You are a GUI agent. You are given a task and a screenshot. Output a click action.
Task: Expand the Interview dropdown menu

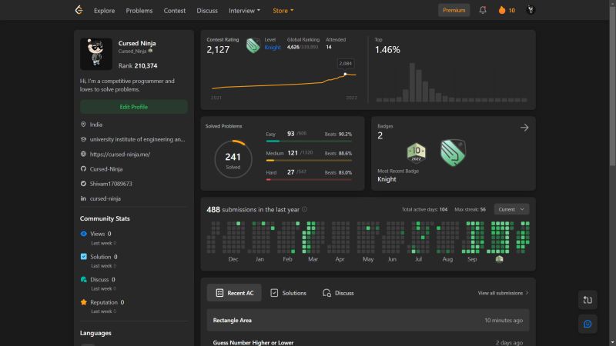coord(244,11)
